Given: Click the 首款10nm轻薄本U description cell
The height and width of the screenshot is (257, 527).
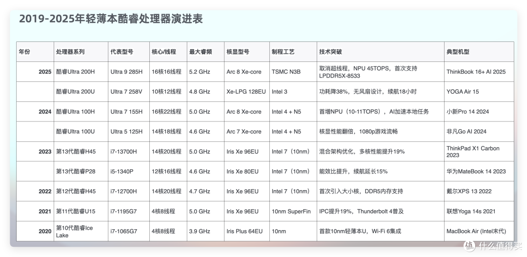Looking at the screenshot, I should [381, 231].
